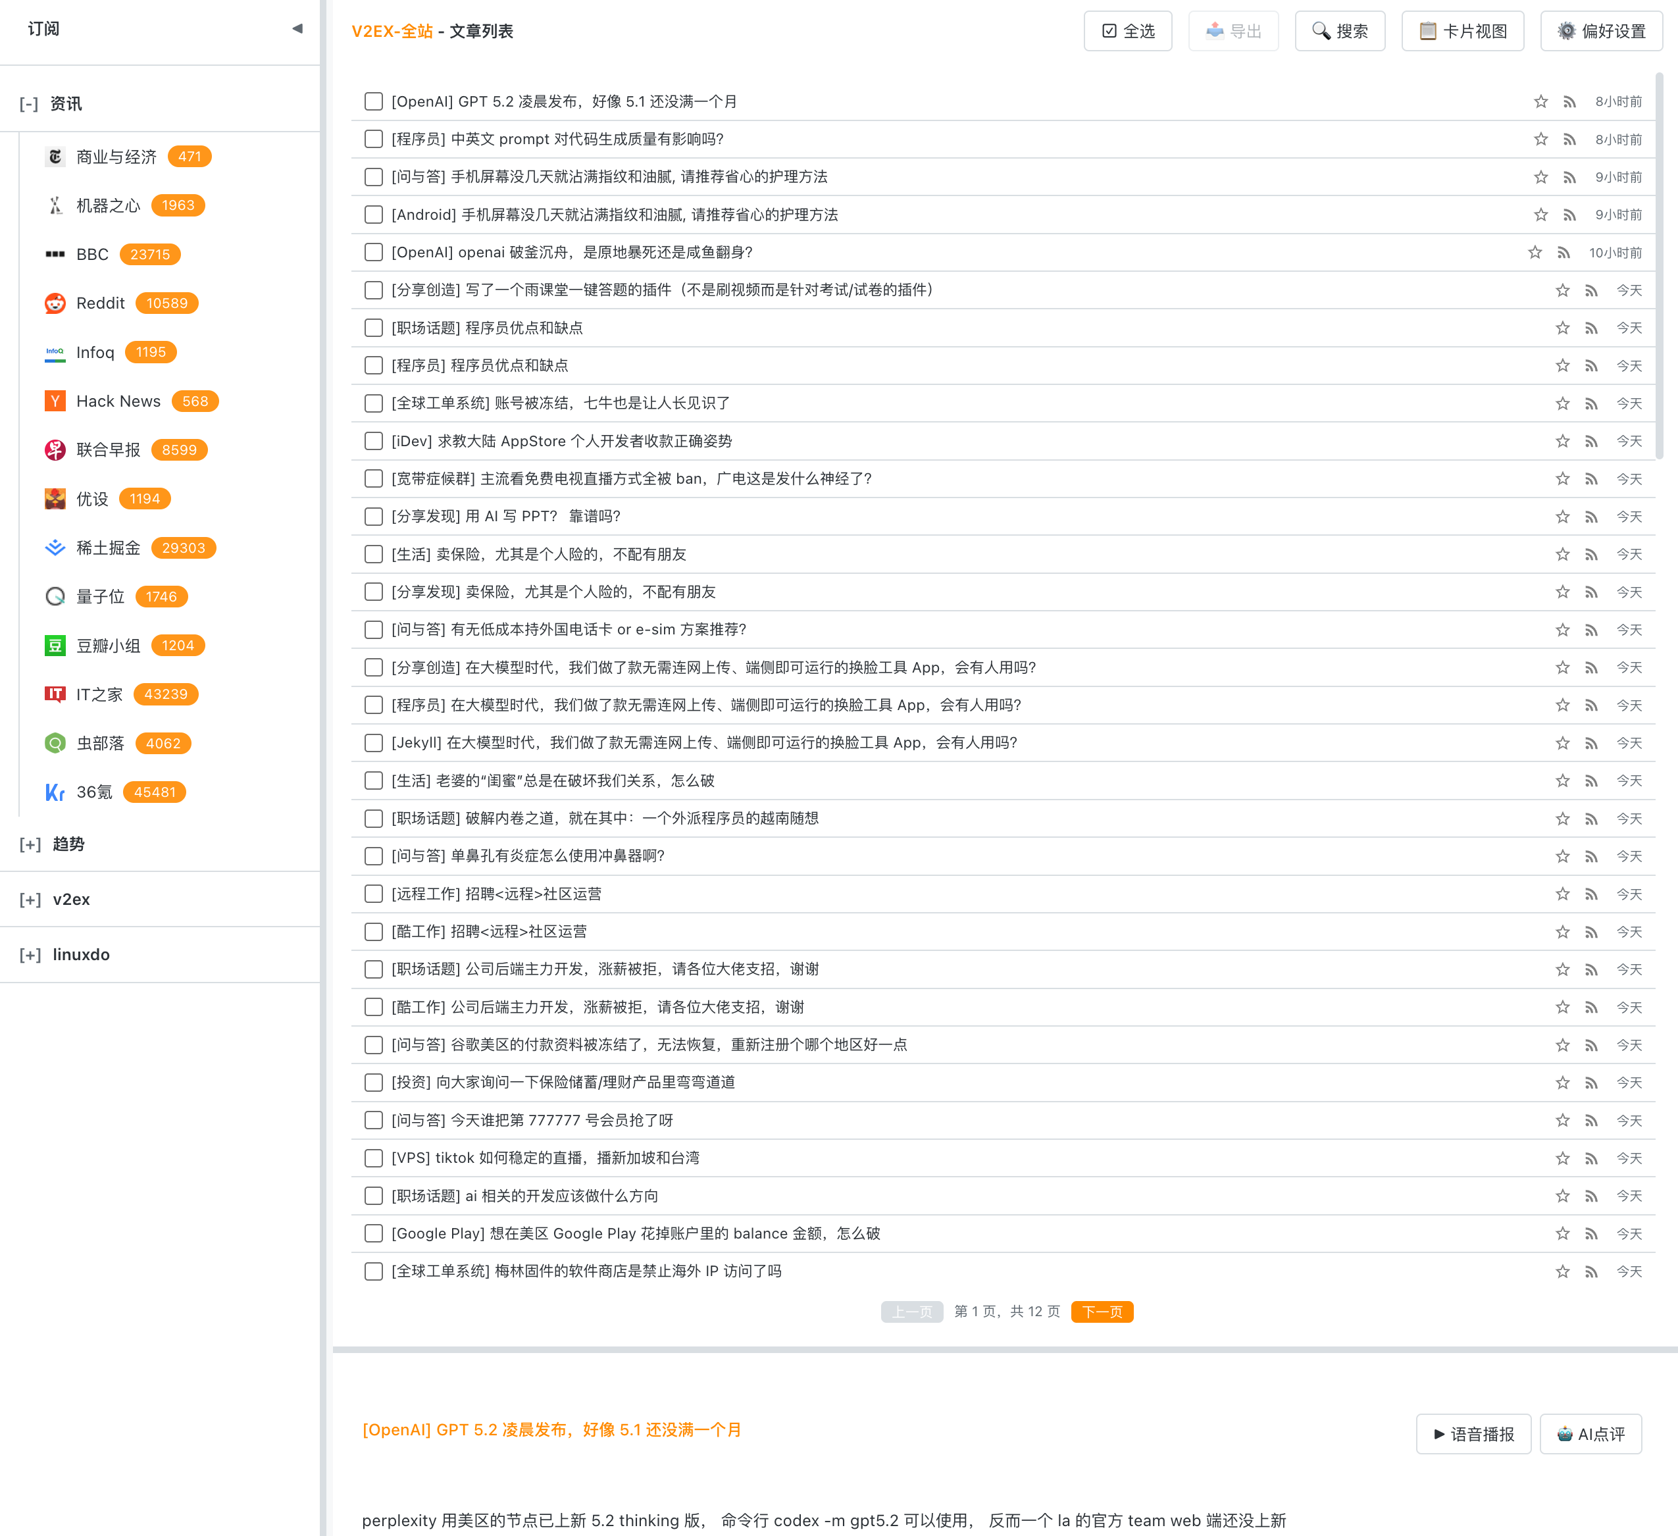Image resolution: width=1678 pixels, height=1536 pixels.
Task: Tick checkbox for 程序员优点和缺点 职场话题 post
Action: (374, 328)
